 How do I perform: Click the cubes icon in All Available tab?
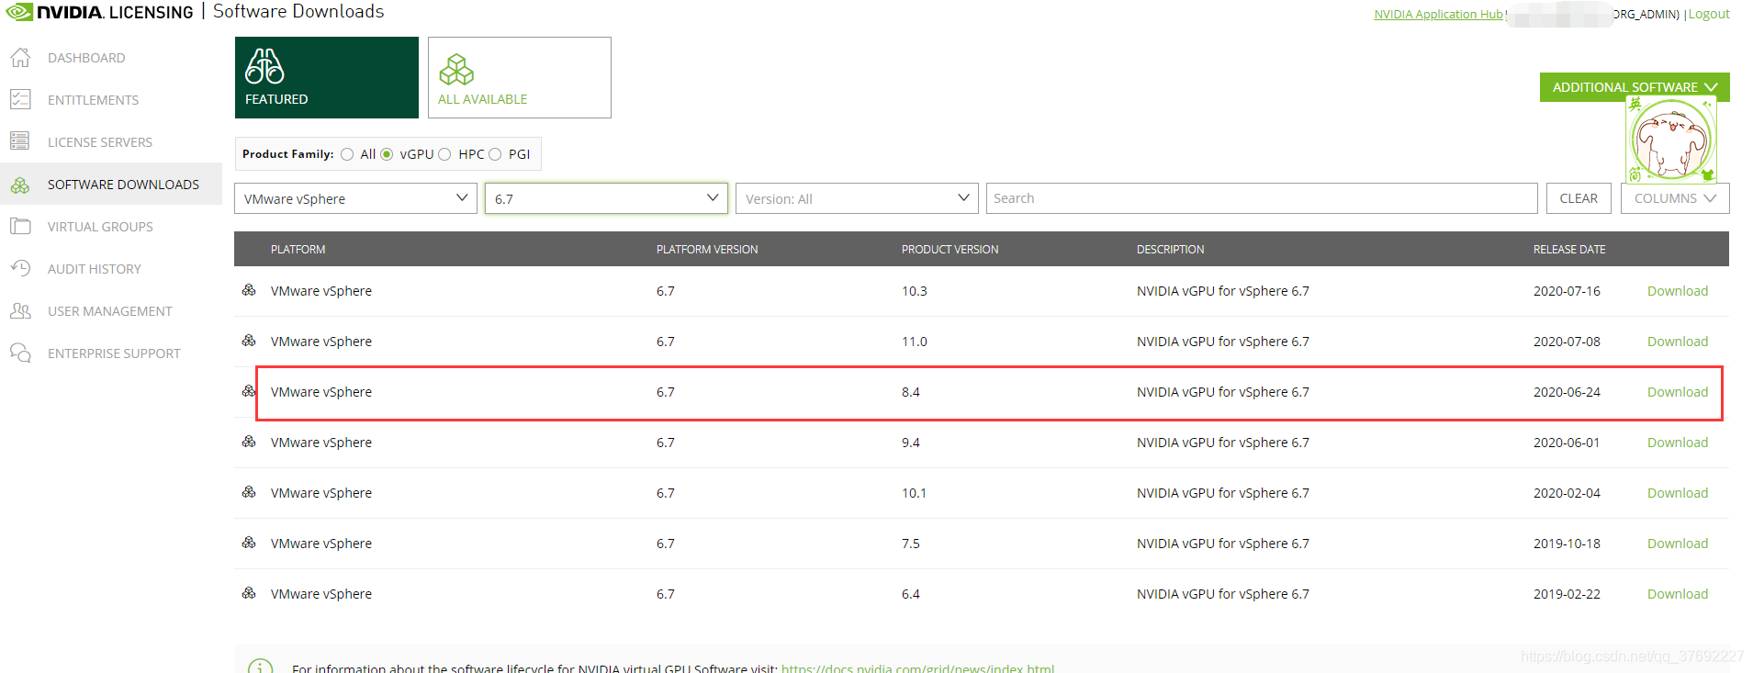[x=456, y=69]
